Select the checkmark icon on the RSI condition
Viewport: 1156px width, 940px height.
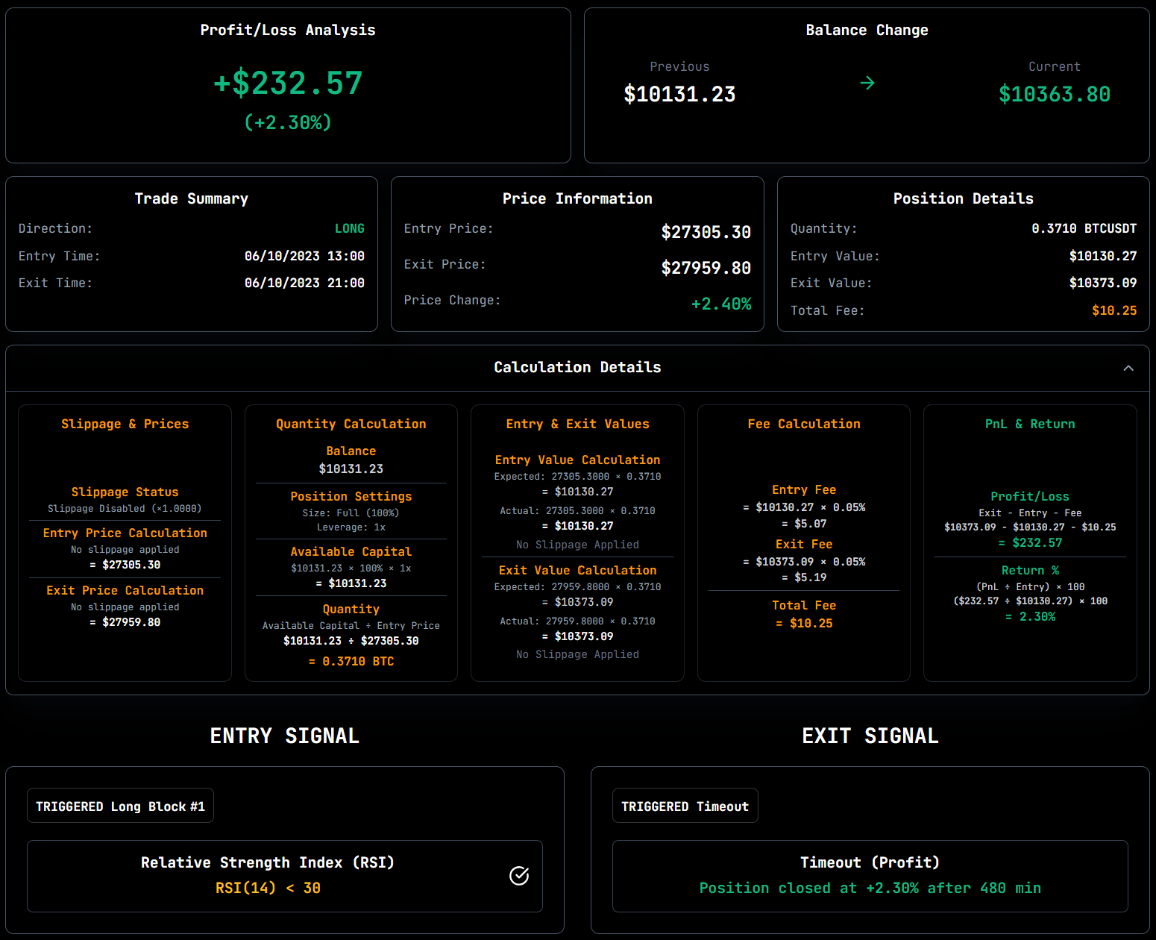click(519, 876)
